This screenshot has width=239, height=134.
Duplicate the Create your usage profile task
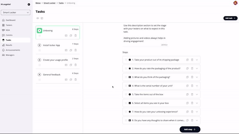pos(71,65)
